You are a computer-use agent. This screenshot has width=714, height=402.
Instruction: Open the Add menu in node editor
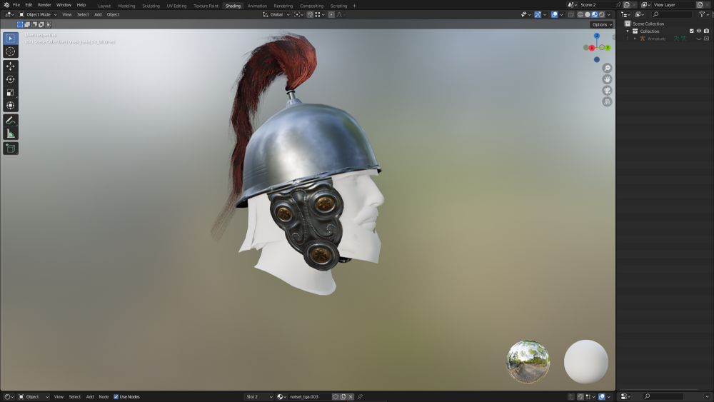tap(90, 397)
